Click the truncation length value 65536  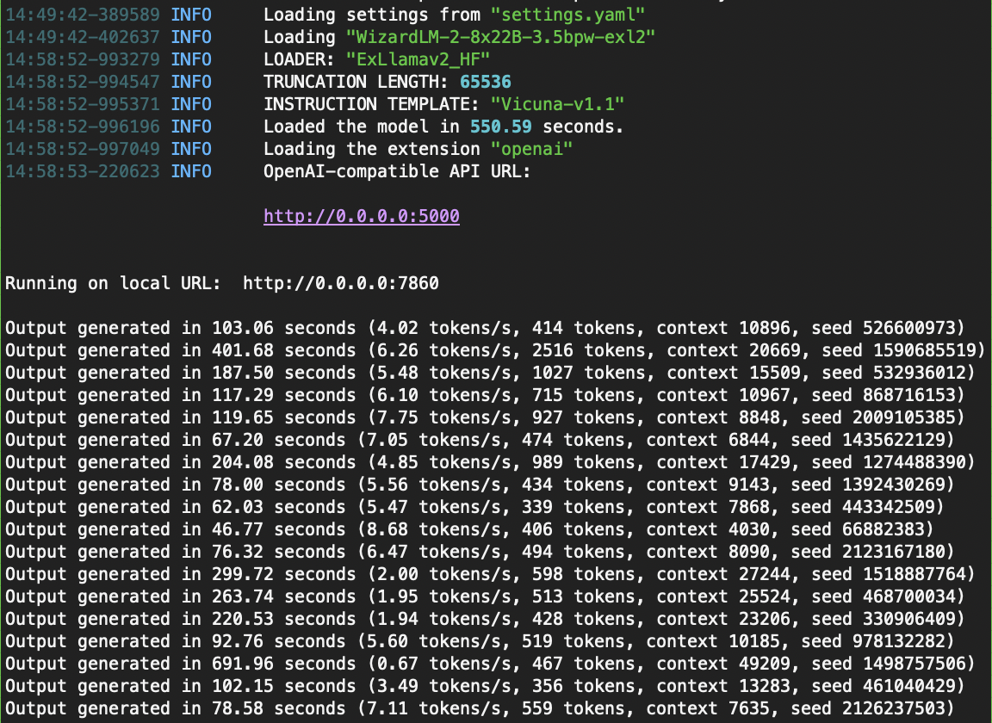tap(486, 82)
